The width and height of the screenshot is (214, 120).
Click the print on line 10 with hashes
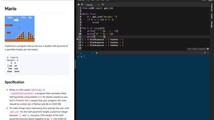click(100, 34)
